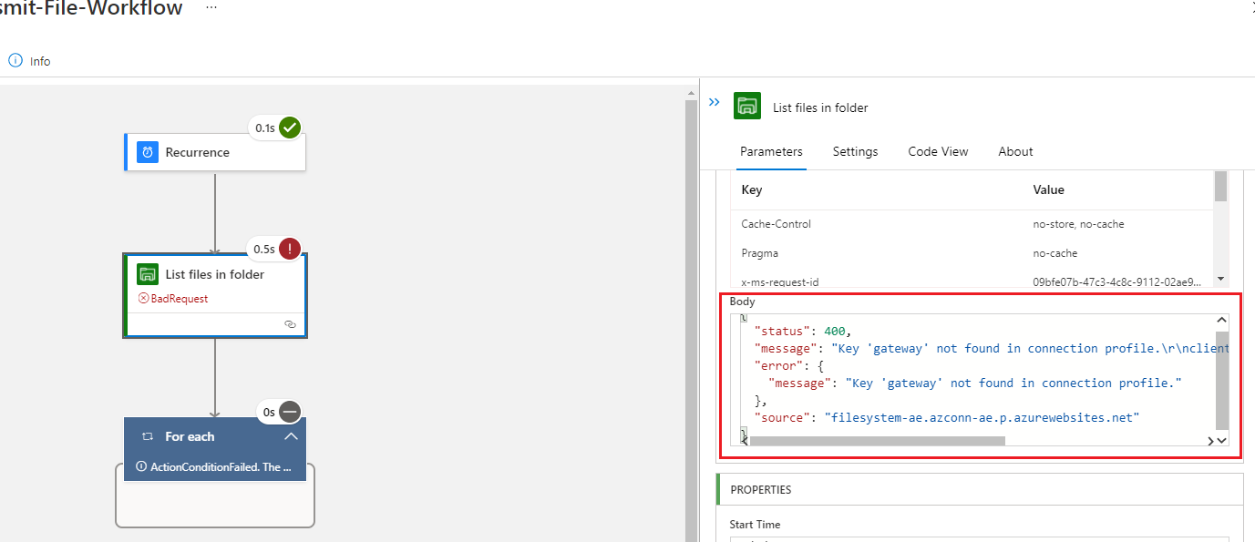This screenshot has height=542, width=1255.
Task: Click the info icon beside ActionConditionFailed
Action: 141,466
